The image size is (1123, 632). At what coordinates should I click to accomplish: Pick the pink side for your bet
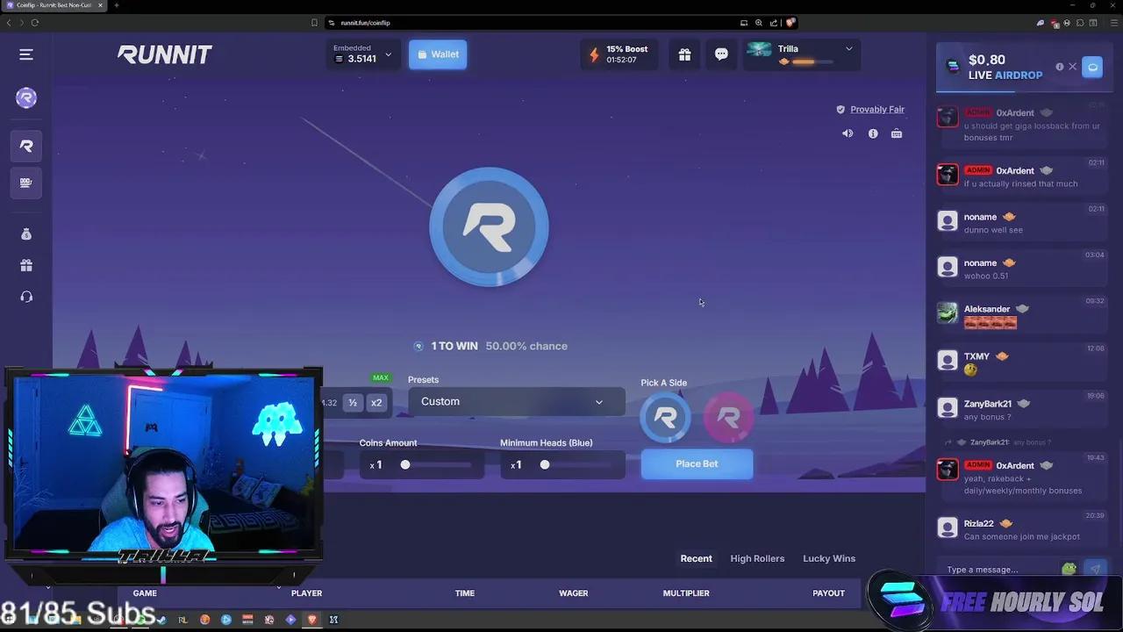click(x=728, y=418)
